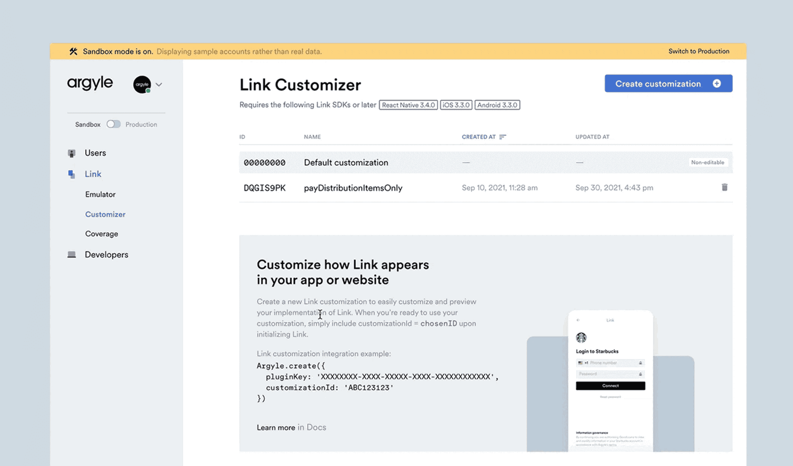Open the Link section

(x=93, y=174)
